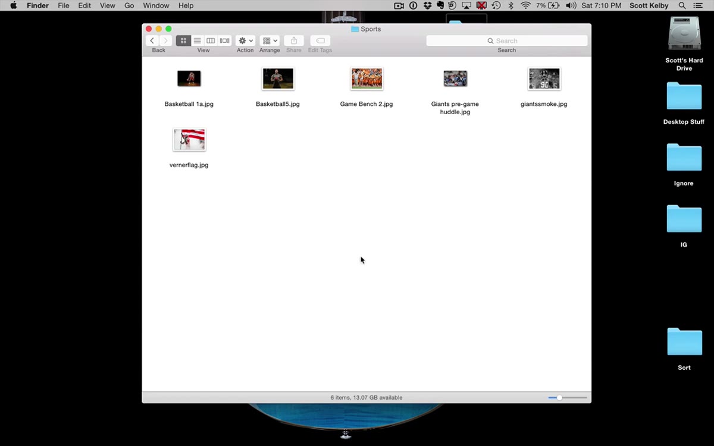Click the file name giantssmoke.jpg

(x=544, y=104)
